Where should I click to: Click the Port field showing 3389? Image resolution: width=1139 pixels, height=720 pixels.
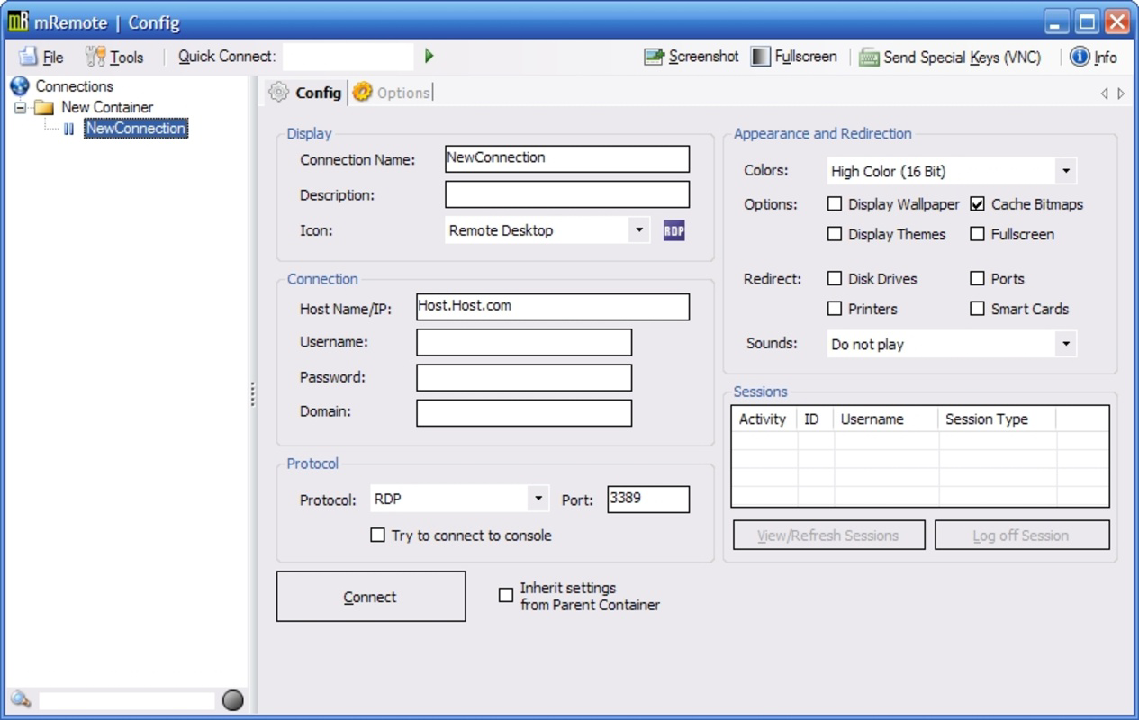[648, 499]
